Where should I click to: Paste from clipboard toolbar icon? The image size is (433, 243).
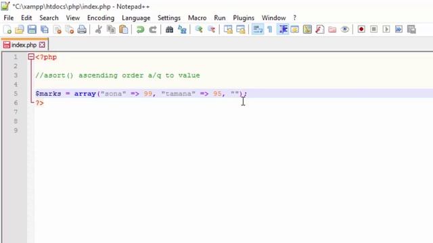[123, 29]
